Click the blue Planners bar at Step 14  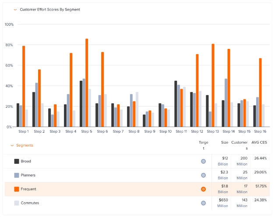tap(226, 103)
